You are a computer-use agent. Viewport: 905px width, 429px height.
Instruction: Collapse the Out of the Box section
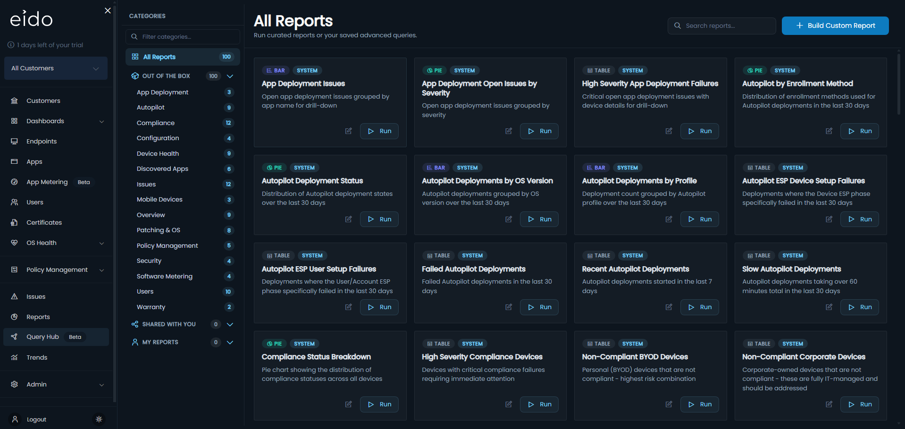point(230,76)
